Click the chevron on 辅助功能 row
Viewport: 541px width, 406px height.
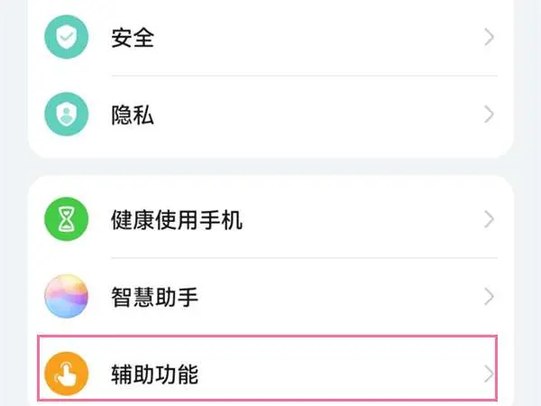click(489, 374)
